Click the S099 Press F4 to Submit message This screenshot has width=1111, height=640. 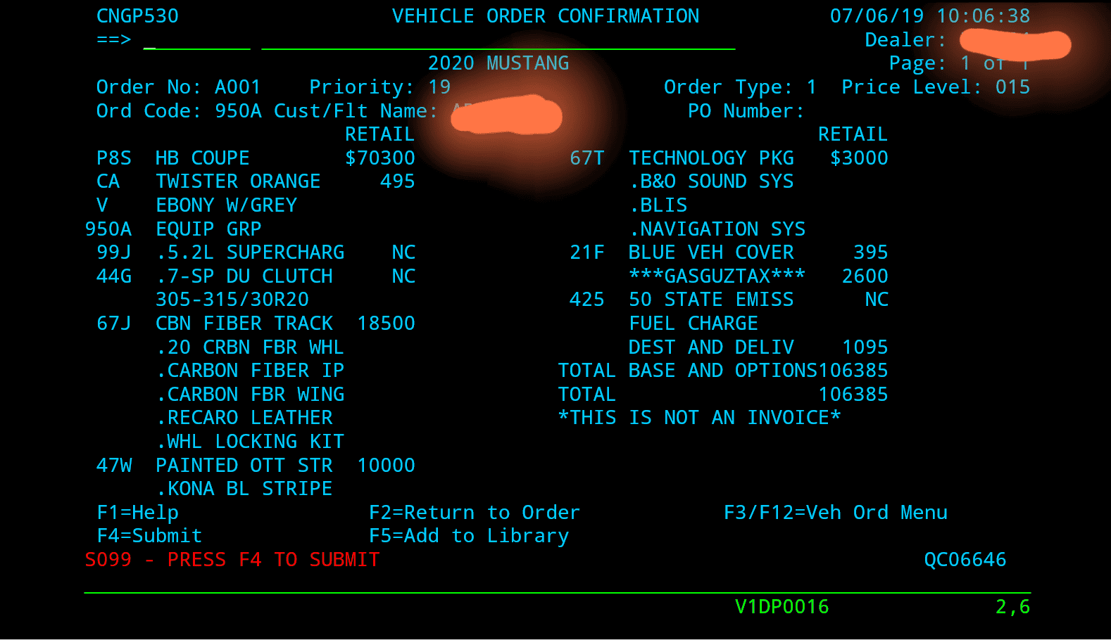pyautogui.click(x=232, y=560)
